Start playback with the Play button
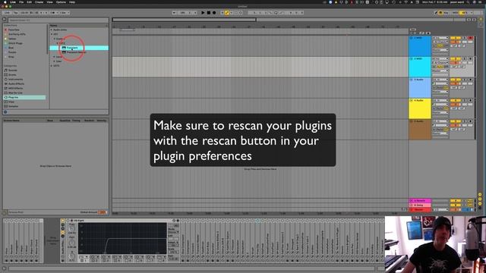The image size is (486, 273). (x=203, y=13)
